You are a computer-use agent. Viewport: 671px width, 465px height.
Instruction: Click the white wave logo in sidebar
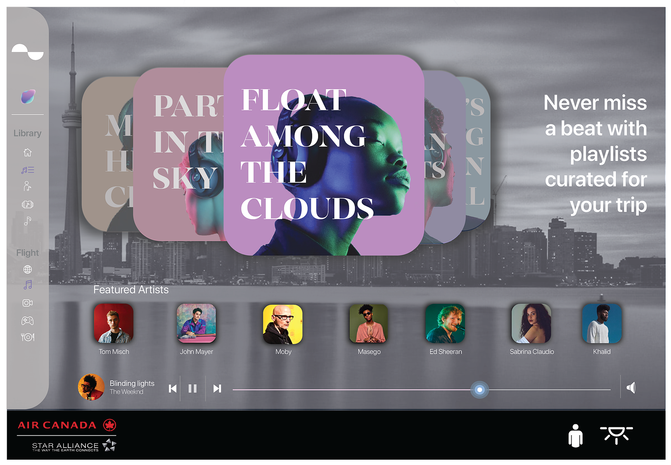28,52
